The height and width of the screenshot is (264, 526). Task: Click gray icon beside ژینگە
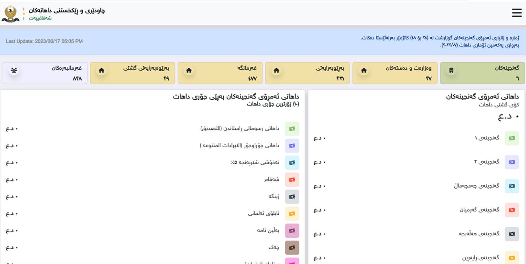click(x=292, y=197)
